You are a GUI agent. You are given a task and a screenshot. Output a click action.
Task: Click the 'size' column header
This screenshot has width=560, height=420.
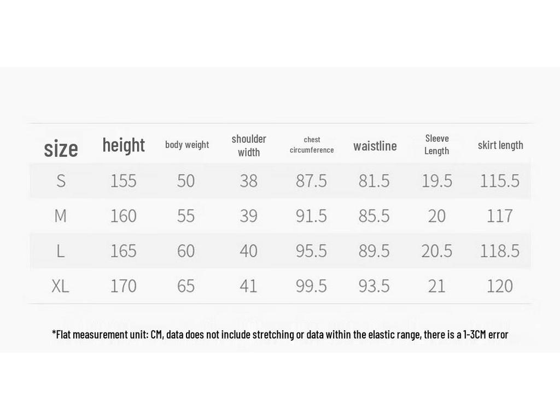(61, 149)
